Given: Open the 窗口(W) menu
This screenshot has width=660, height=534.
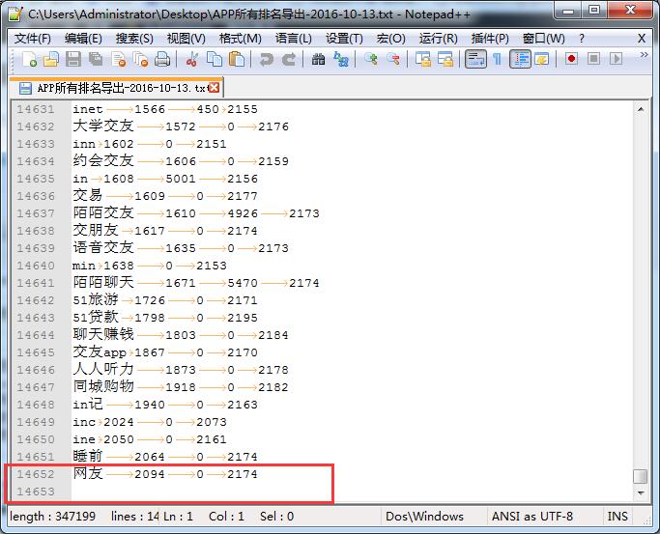Looking at the screenshot, I should [543, 39].
